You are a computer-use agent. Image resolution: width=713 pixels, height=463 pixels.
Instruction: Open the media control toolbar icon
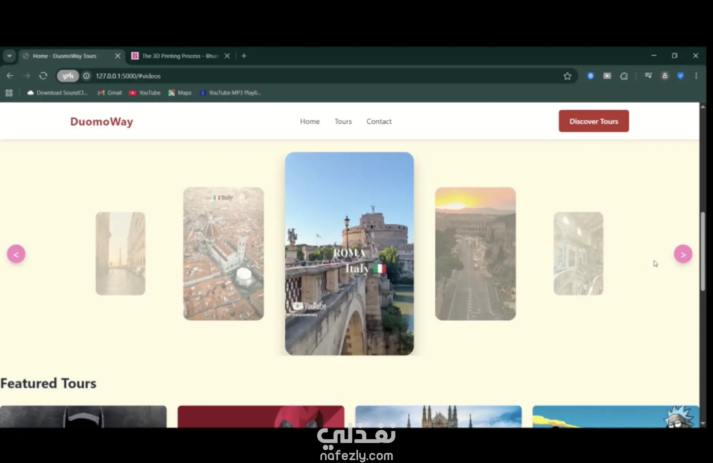click(x=648, y=76)
